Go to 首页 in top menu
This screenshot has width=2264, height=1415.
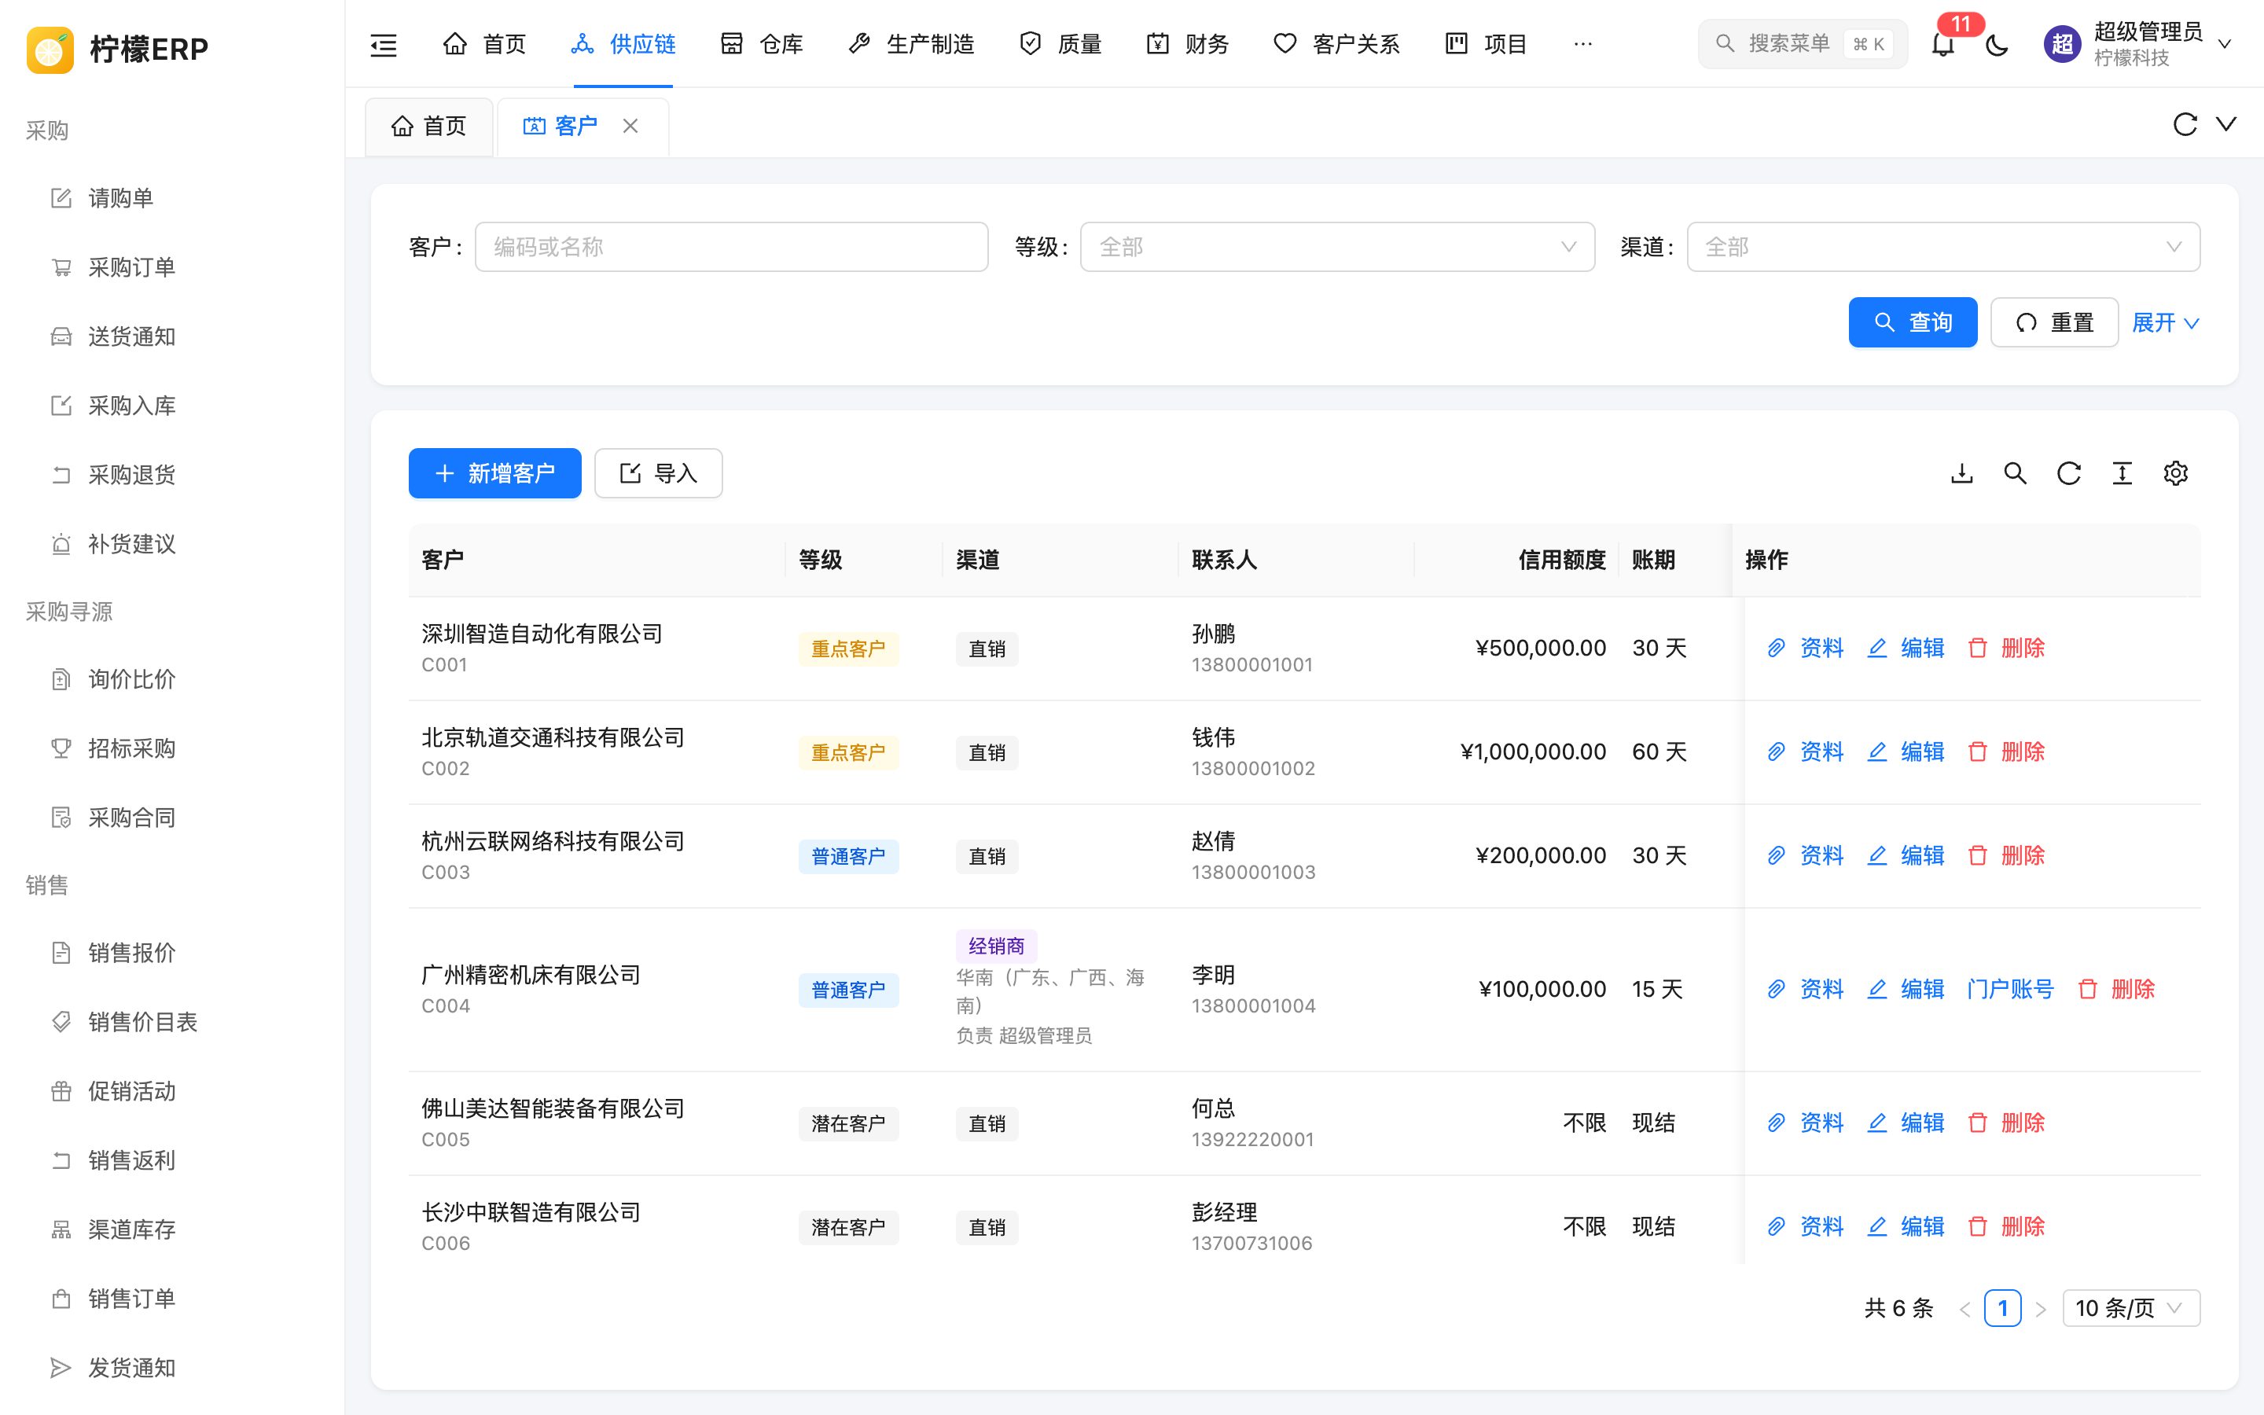tap(483, 44)
